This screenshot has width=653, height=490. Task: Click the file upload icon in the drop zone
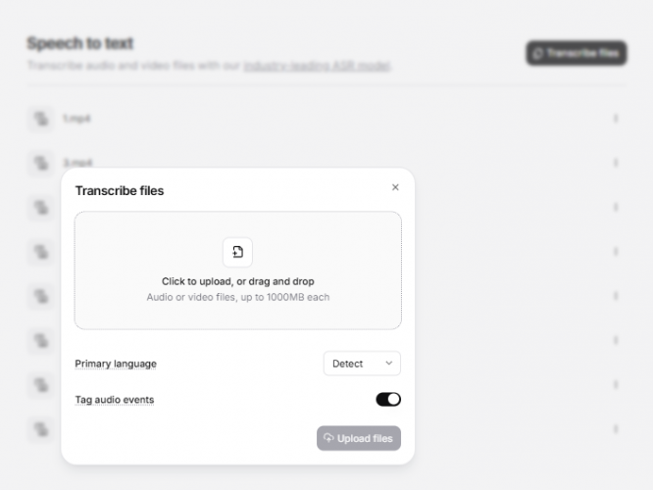[237, 252]
